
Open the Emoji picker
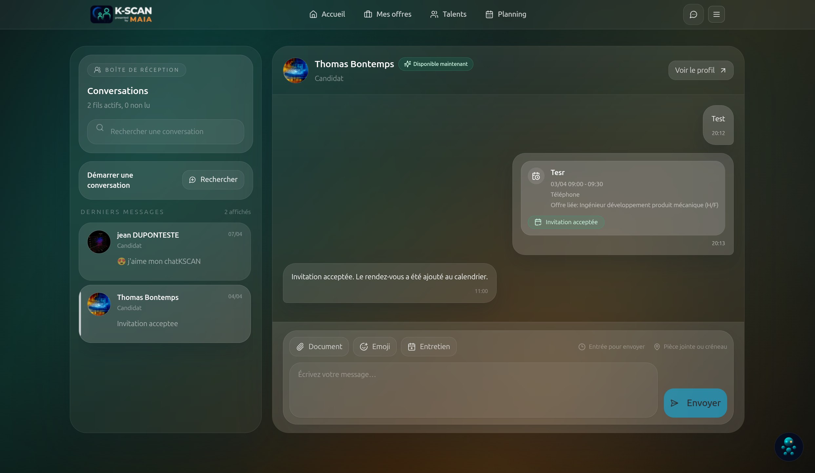point(375,346)
